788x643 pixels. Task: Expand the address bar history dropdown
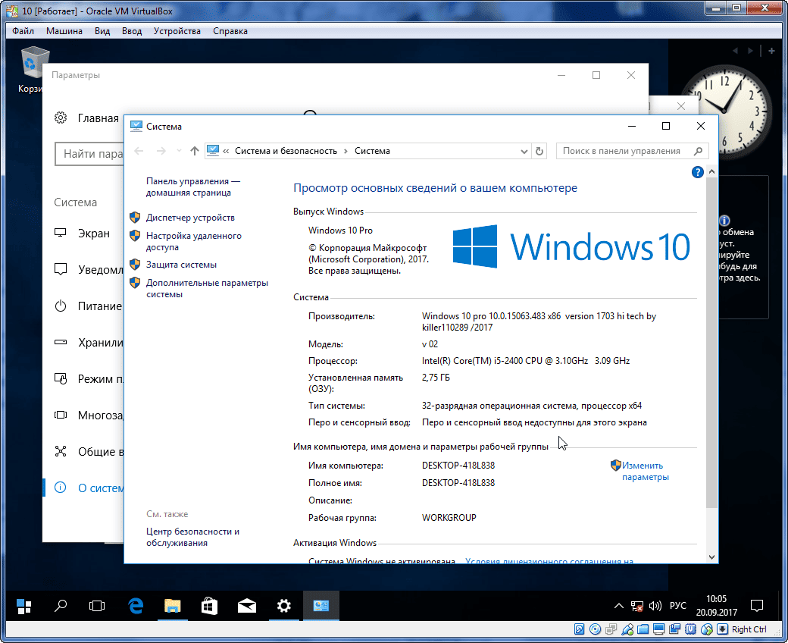(524, 152)
